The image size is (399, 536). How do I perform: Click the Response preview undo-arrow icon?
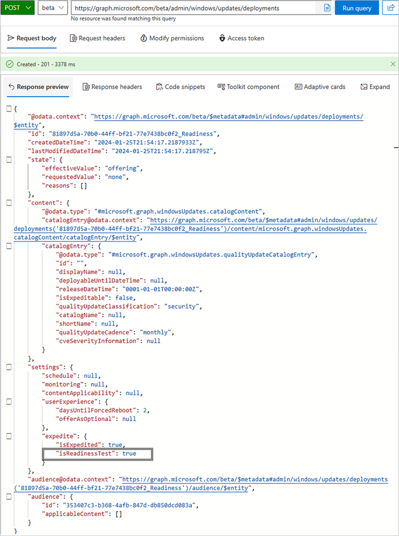click(11, 87)
